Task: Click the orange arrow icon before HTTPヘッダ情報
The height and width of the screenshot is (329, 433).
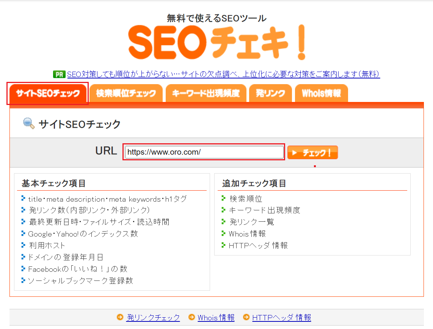Action: coord(247,318)
